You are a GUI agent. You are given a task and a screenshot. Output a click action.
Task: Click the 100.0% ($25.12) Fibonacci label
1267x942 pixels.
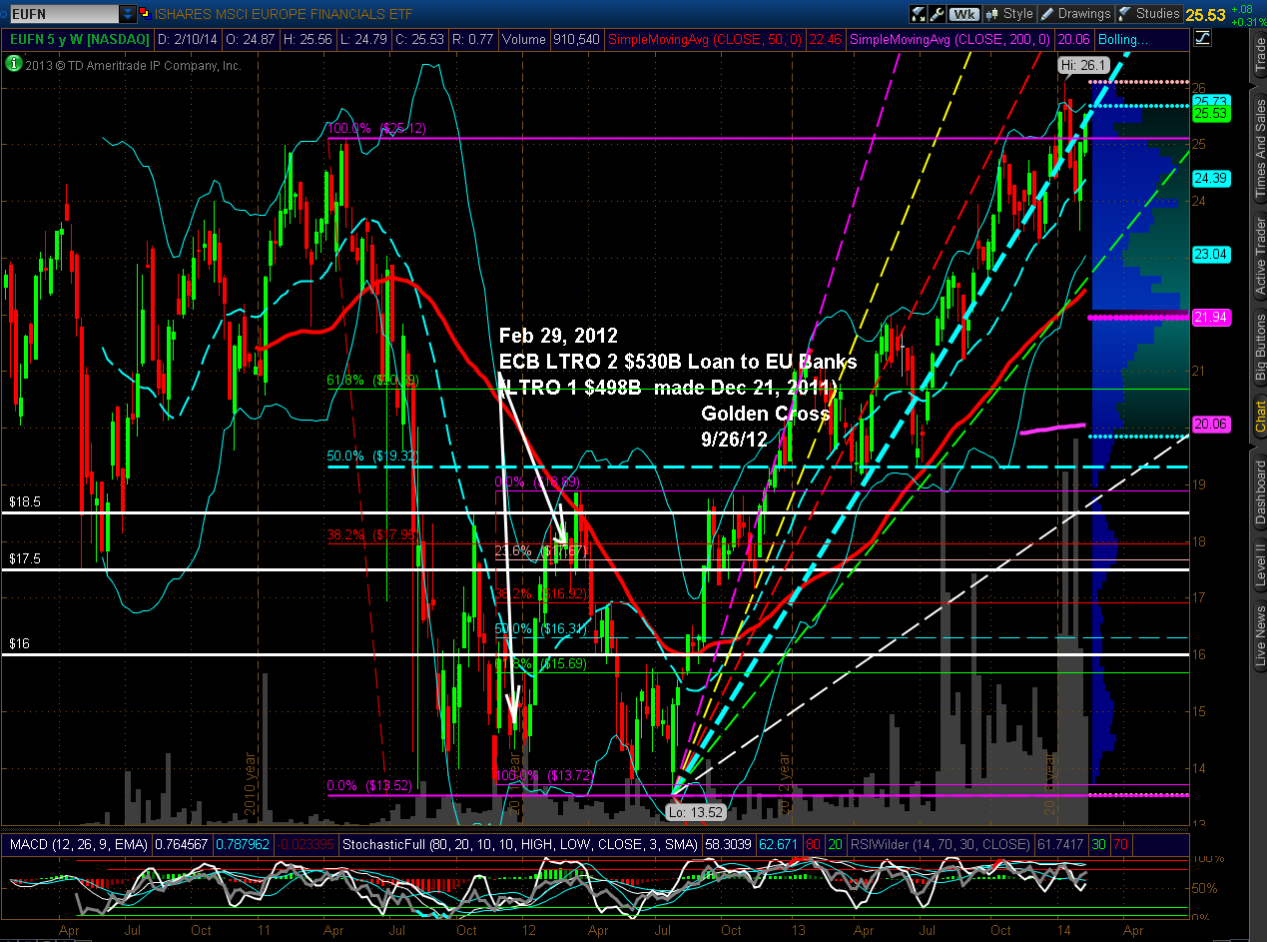point(378,129)
